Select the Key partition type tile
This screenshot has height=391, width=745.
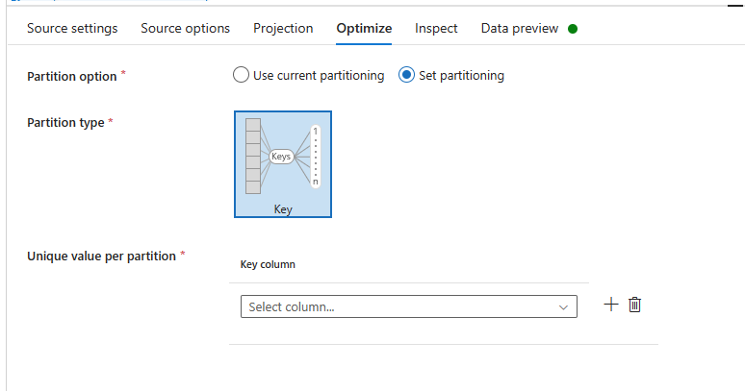pos(283,164)
